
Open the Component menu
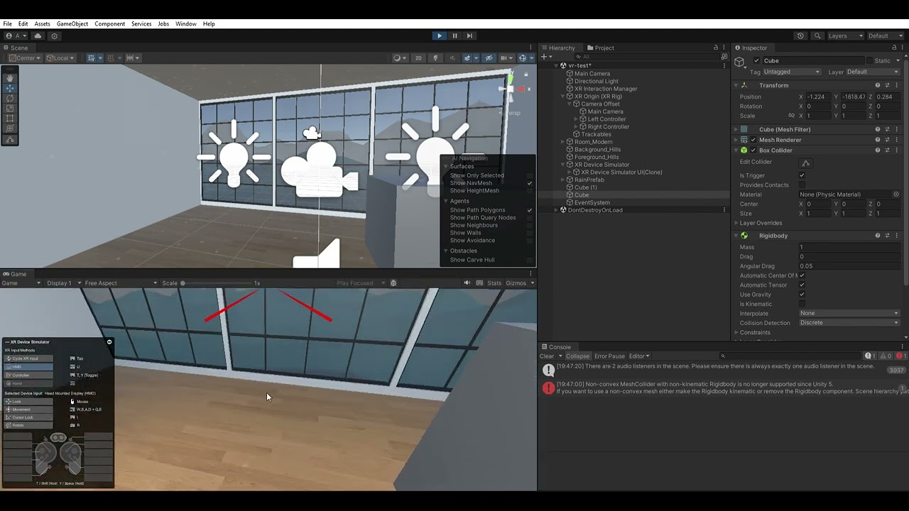[x=109, y=24]
